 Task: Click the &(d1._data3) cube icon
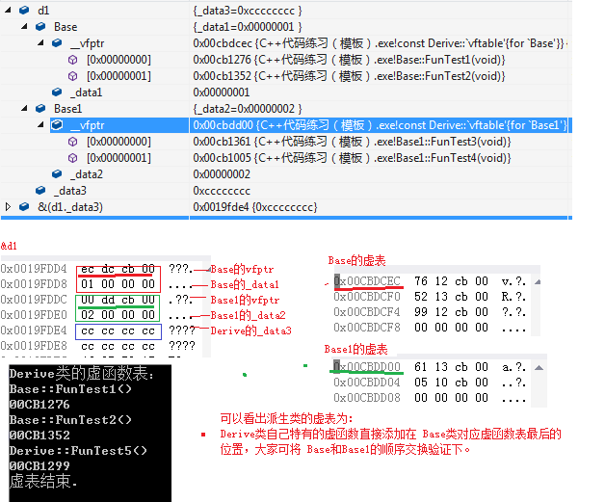24,207
